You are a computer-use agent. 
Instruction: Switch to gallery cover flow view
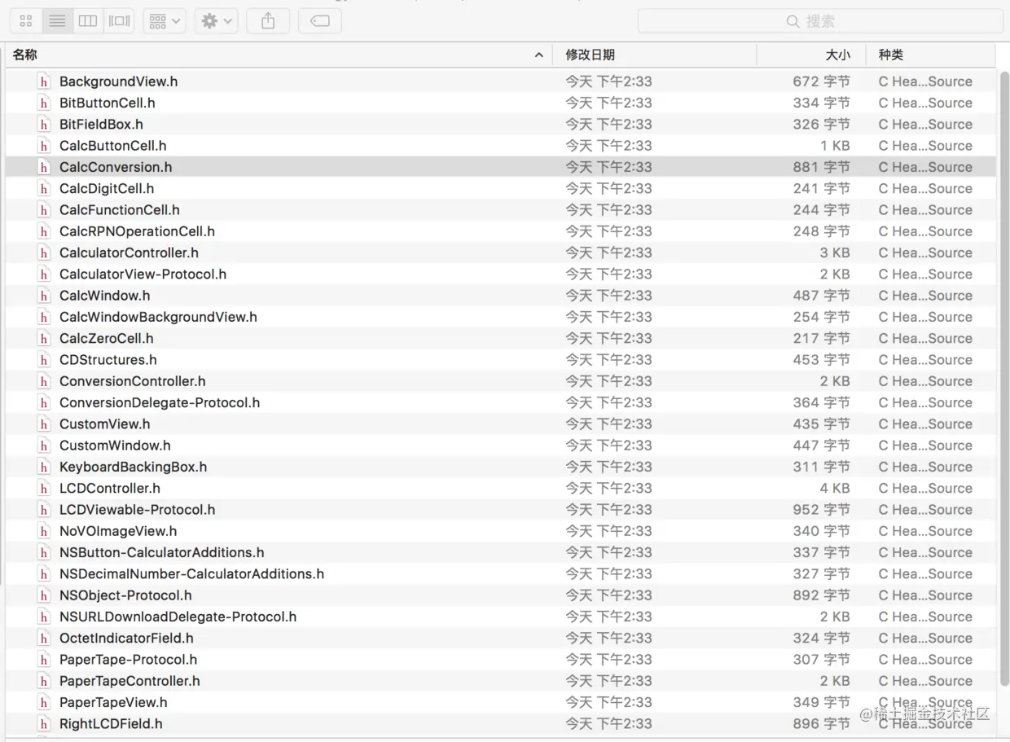tap(119, 21)
